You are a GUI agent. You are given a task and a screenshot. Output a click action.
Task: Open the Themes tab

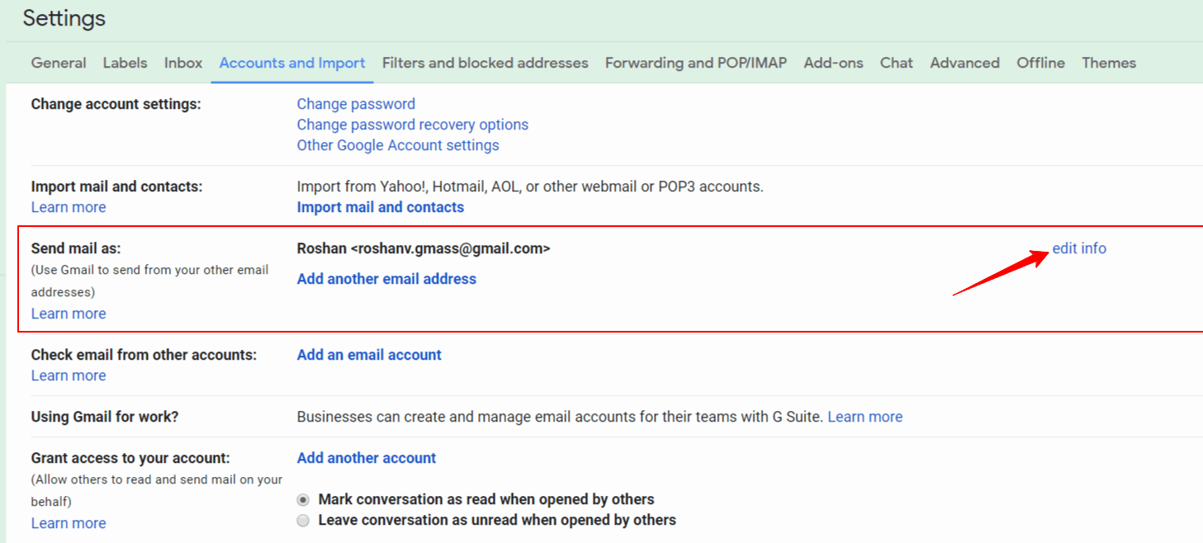[1109, 63]
